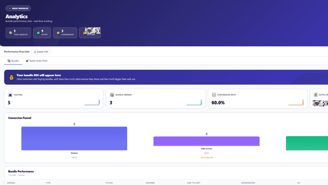The height and width of the screenshot is (185, 328).
Task: Click the drop-off percentage text
Action: click(206, 158)
